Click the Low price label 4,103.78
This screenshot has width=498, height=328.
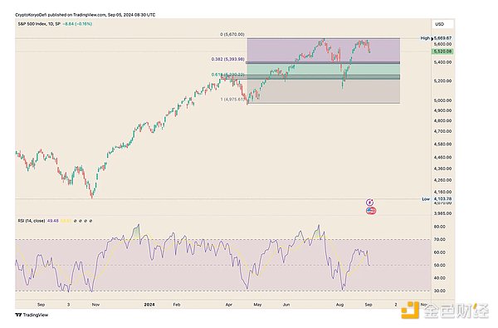point(442,199)
